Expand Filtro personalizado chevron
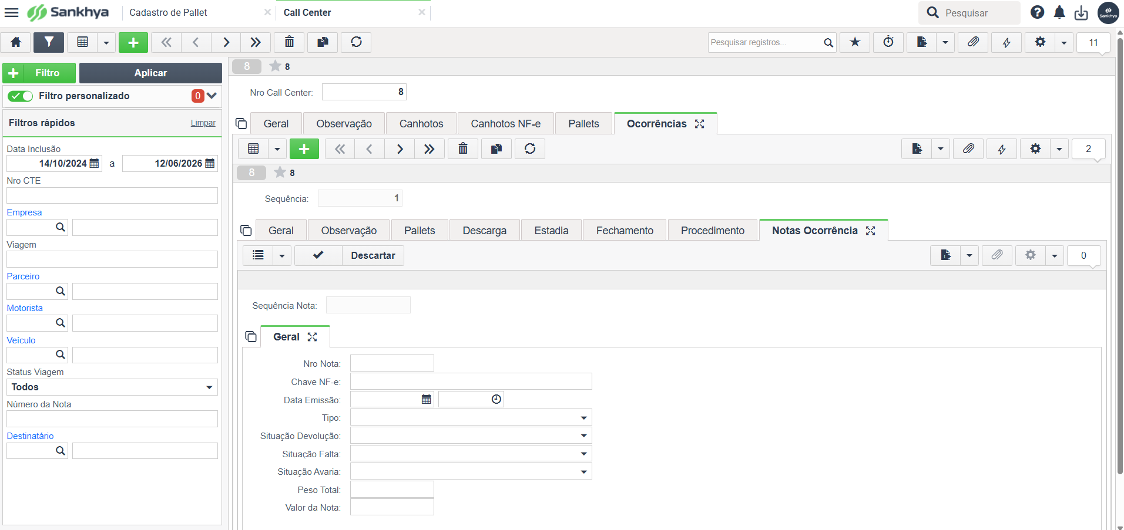1124x530 pixels. click(212, 96)
